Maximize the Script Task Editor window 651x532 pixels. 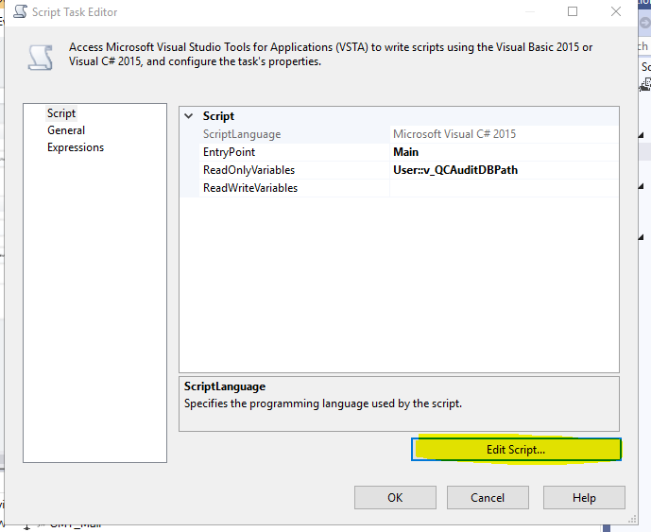point(573,11)
